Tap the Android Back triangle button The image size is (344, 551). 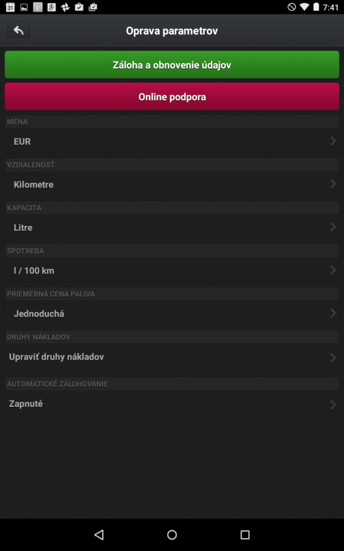(99, 535)
